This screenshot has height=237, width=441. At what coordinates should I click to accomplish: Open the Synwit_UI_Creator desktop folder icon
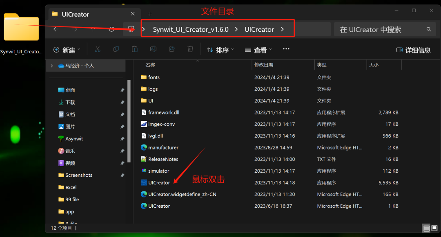pos(21,27)
